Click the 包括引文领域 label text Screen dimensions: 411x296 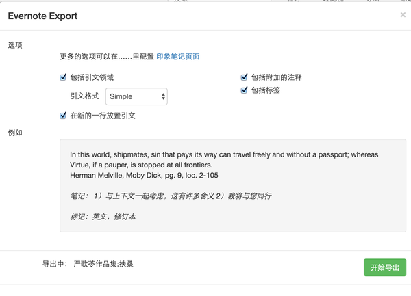(92, 77)
